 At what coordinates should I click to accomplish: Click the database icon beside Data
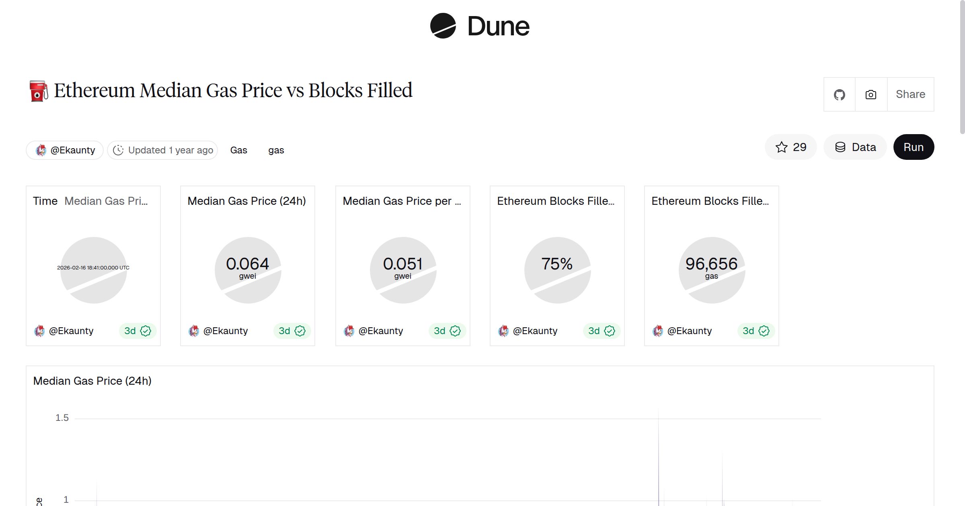[x=841, y=147]
